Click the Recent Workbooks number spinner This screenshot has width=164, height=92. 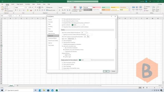click(x=86, y=32)
